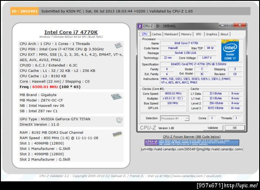The image size is (260, 190).
Task: Click the Package Socket 1150 LGA field
Action: [x=188, y=53]
